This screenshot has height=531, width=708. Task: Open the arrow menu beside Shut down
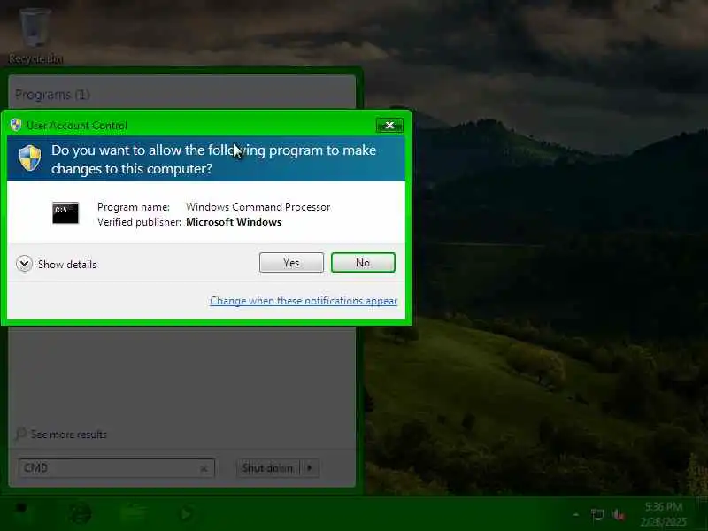click(x=310, y=468)
